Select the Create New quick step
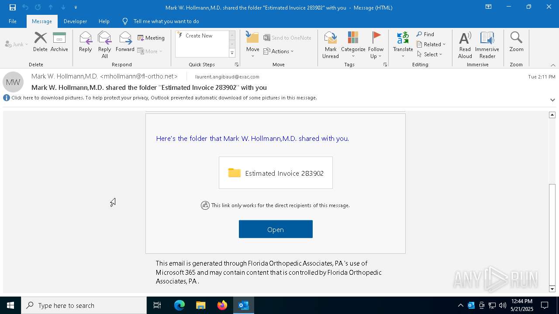Image resolution: width=559 pixels, height=314 pixels. (x=202, y=36)
